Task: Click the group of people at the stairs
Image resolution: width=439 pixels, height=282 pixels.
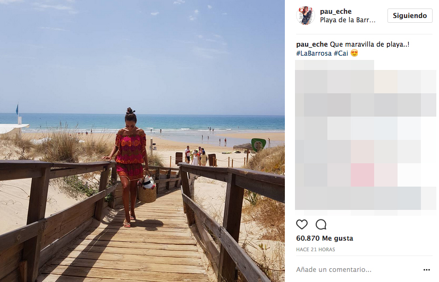Action: [x=196, y=155]
